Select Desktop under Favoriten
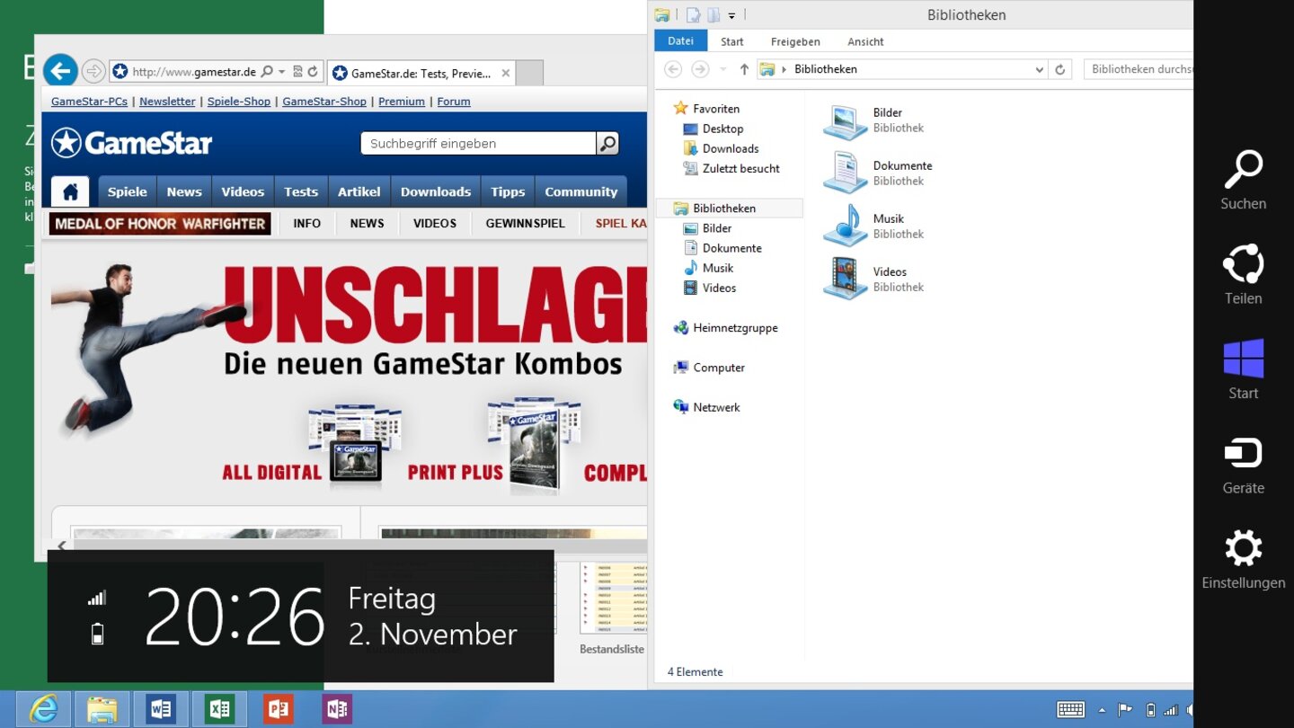The image size is (1294, 728). [x=713, y=129]
